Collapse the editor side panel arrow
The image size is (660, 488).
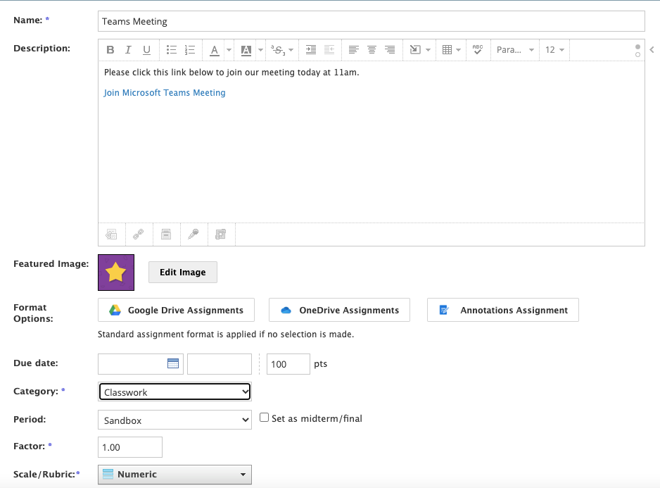point(652,50)
